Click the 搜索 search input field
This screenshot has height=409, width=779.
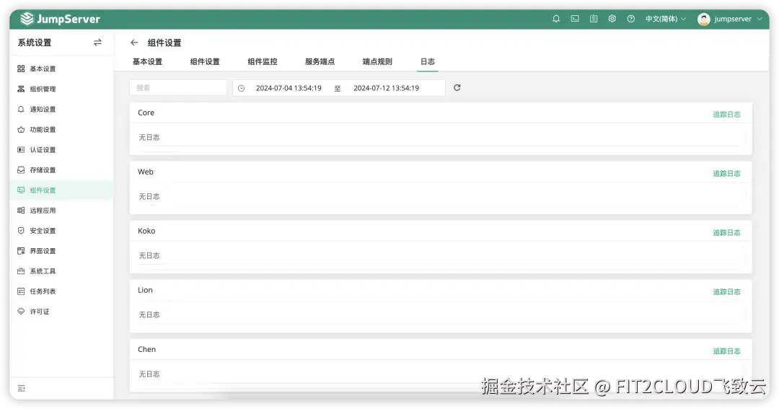coord(178,87)
